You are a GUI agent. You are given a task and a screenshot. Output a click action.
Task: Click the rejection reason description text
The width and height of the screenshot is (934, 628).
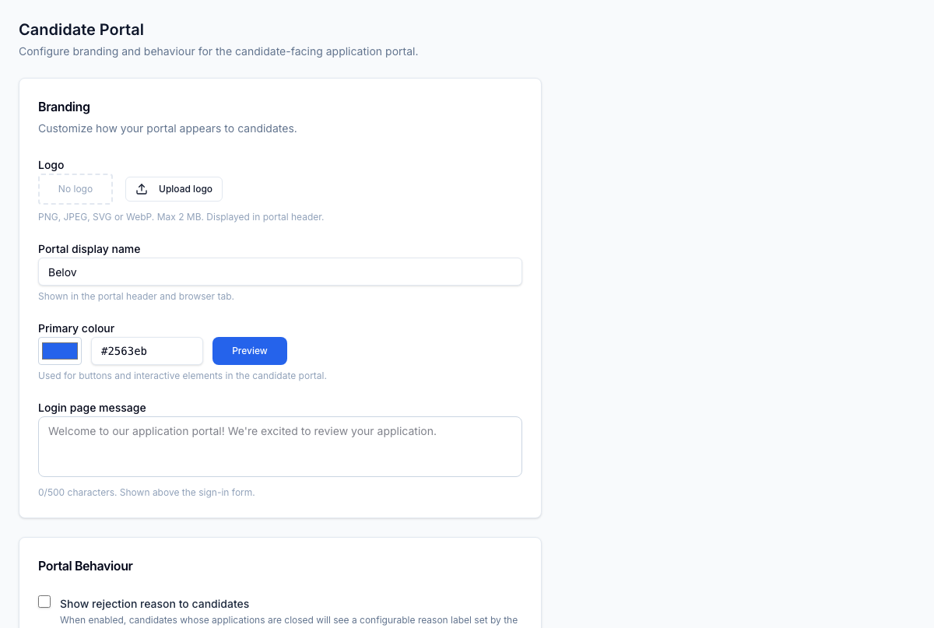[289, 620]
